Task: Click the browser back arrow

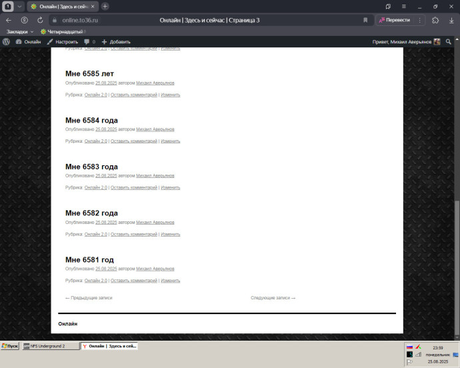Action: click(x=9, y=20)
